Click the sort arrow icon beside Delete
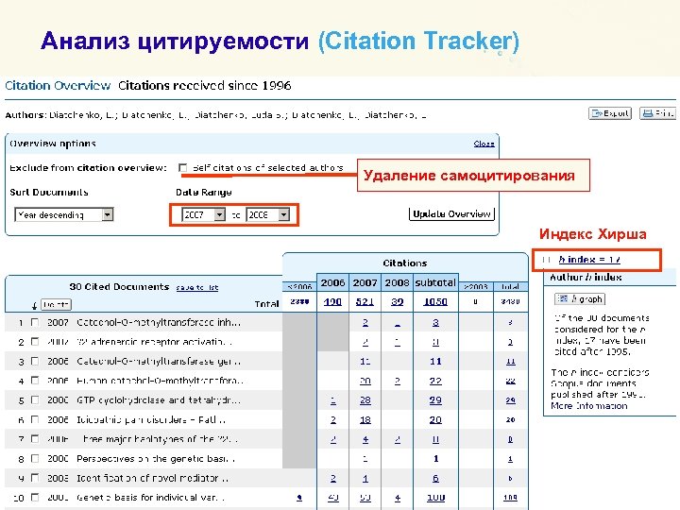Viewport: 680px width, 510px height. 34,306
